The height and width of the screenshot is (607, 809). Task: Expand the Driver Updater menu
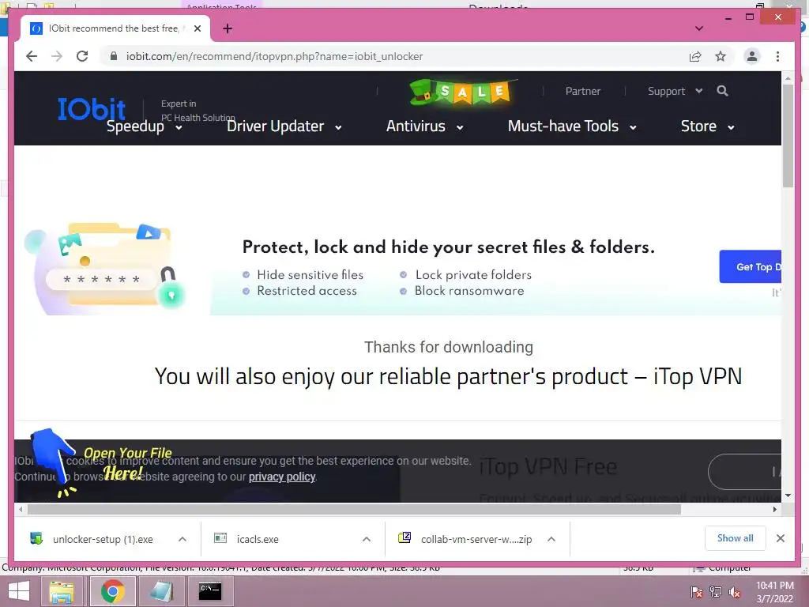click(x=284, y=126)
